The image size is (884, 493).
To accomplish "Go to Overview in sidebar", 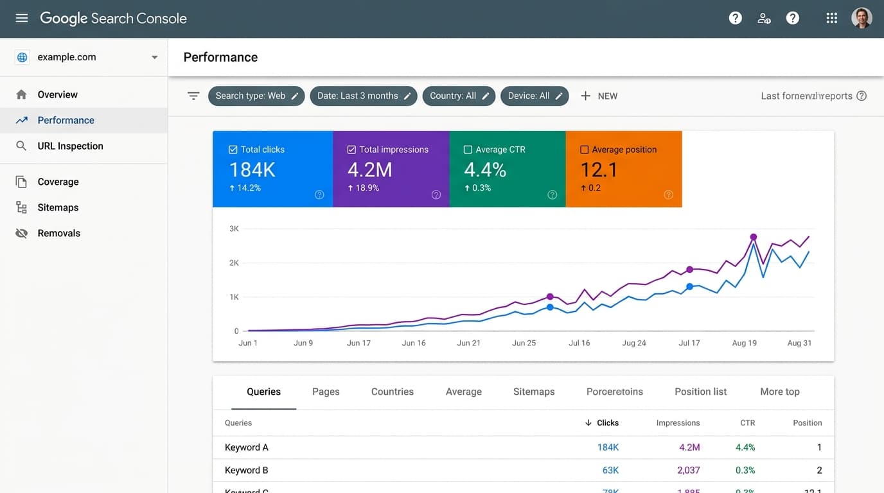I will tap(84, 94).
